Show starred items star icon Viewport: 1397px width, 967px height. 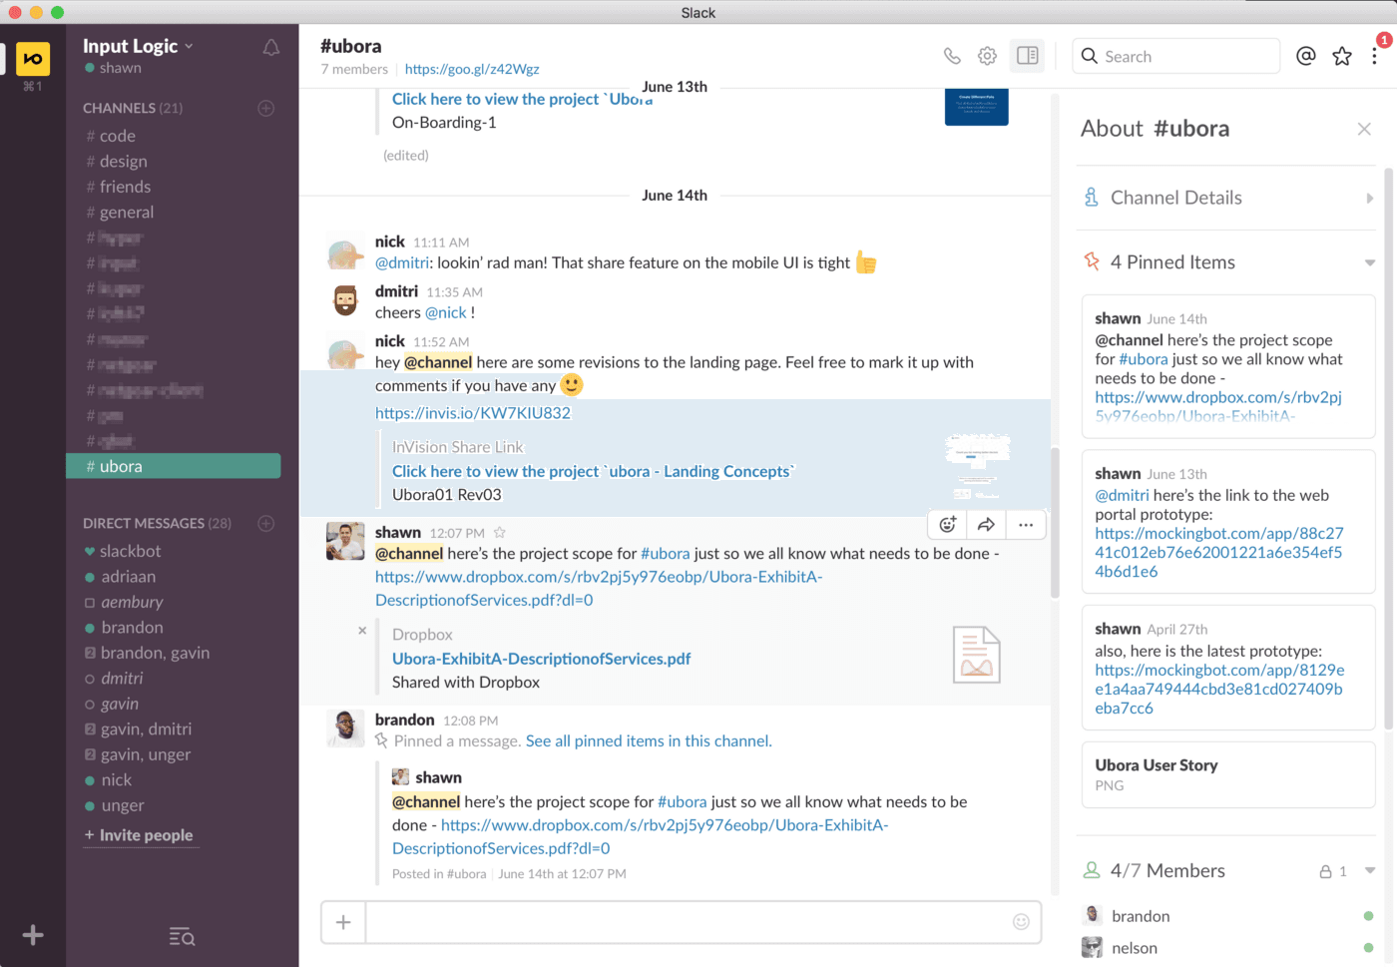click(1342, 56)
